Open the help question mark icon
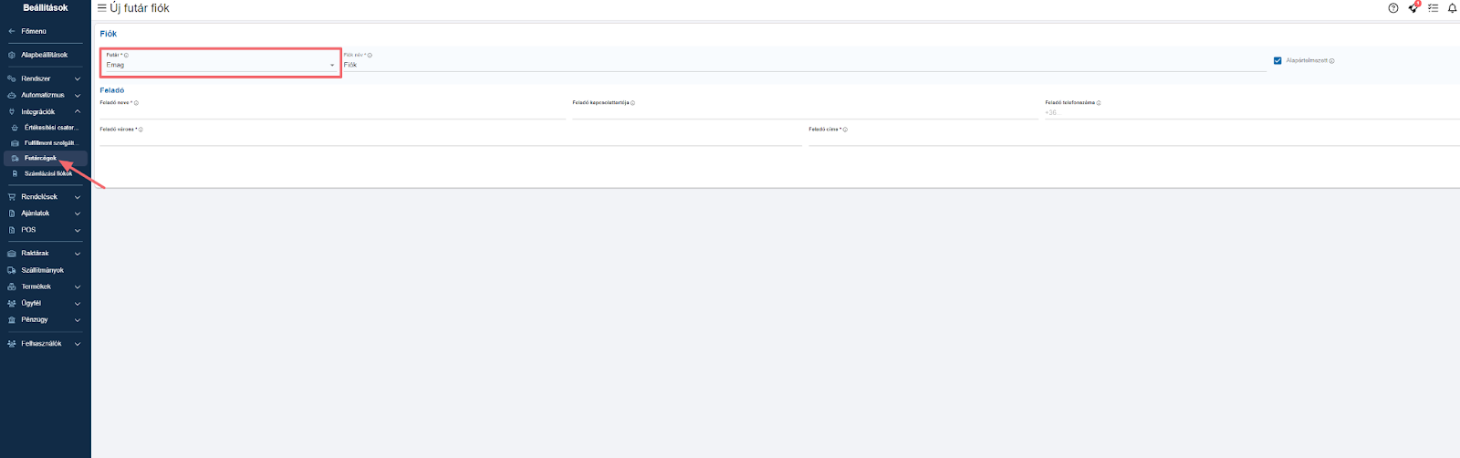Screen dimensions: 1460x458 click(x=1392, y=8)
